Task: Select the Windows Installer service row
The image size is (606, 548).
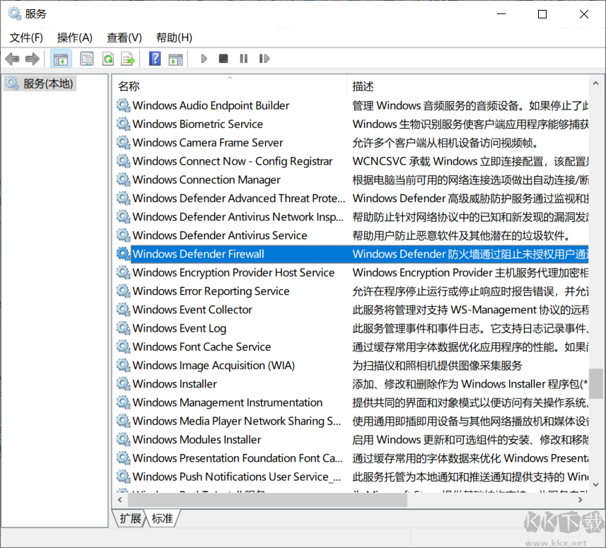Action: click(x=175, y=384)
